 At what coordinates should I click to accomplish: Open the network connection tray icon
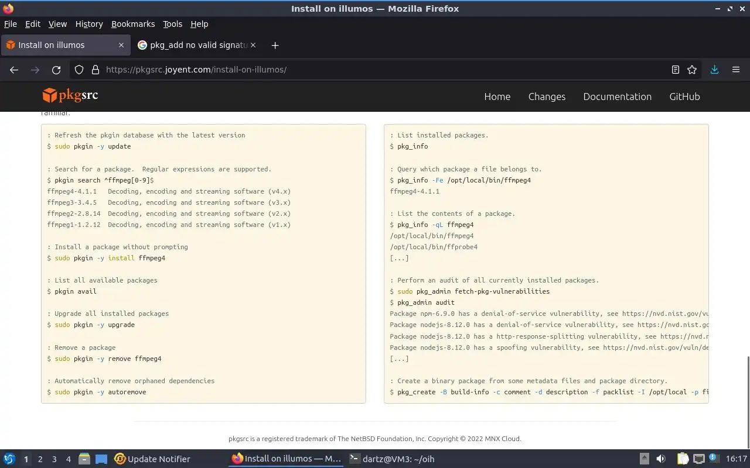(x=698, y=459)
